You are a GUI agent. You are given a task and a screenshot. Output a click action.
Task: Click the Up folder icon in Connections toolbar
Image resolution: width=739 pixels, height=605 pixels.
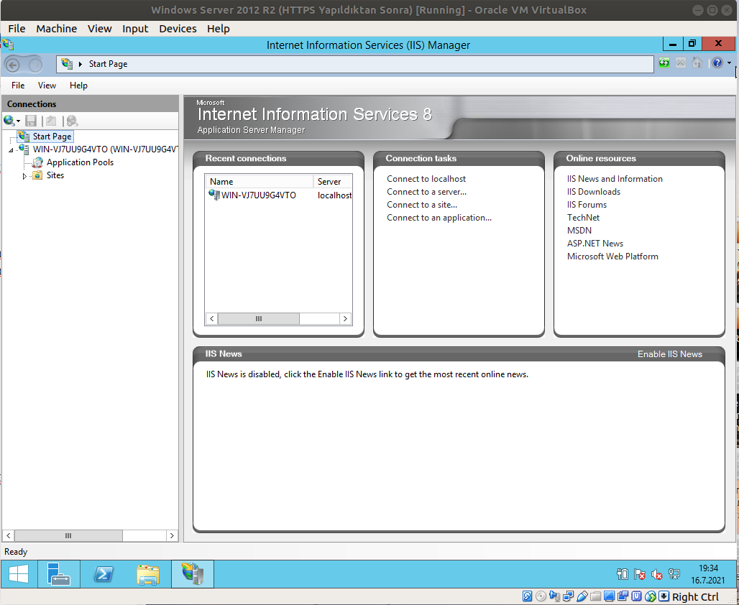click(51, 121)
